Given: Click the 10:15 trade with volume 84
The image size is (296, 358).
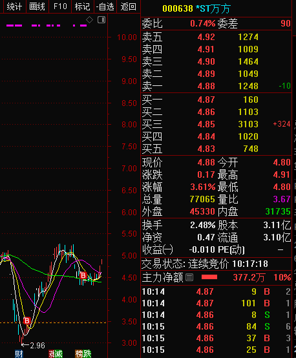Looking at the screenshot, I should click(x=216, y=327).
